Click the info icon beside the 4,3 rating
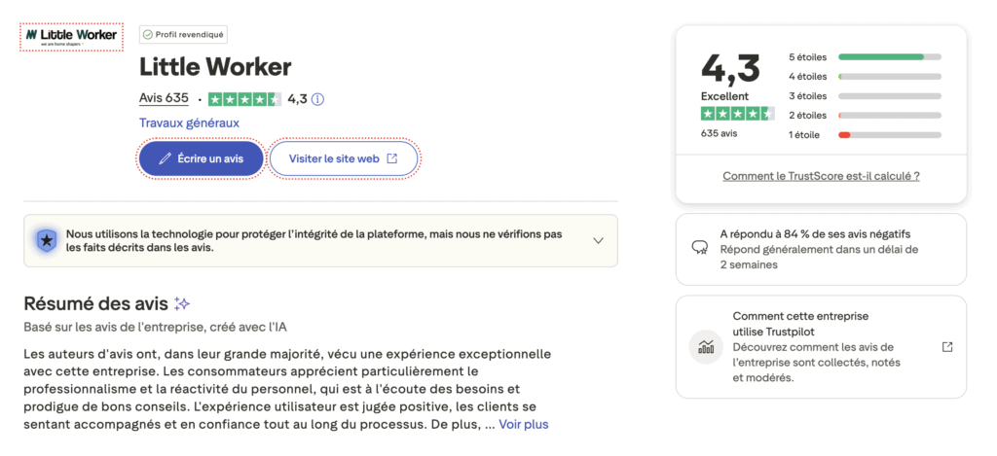The width and height of the screenshot is (997, 456). tap(317, 99)
